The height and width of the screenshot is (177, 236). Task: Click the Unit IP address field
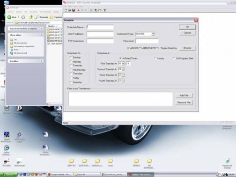coord(100,34)
